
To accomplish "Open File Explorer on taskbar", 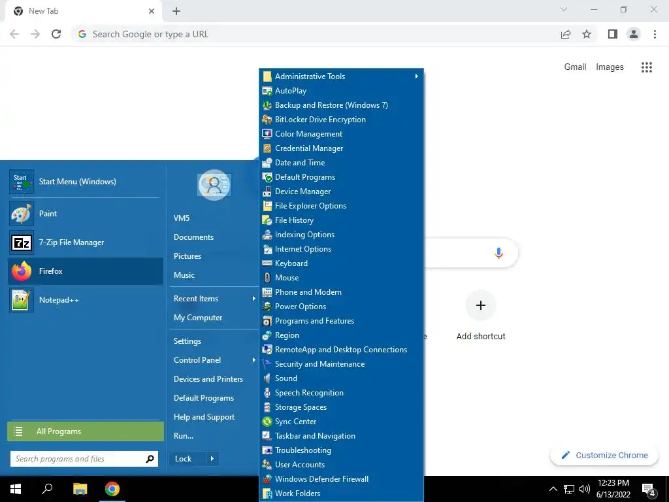I will click(80, 489).
